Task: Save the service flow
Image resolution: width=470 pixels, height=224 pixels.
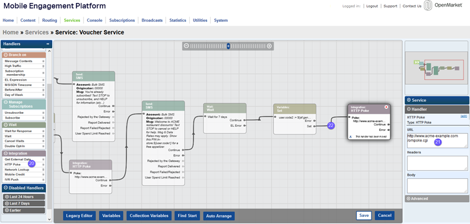Action: pyautogui.click(x=364, y=215)
